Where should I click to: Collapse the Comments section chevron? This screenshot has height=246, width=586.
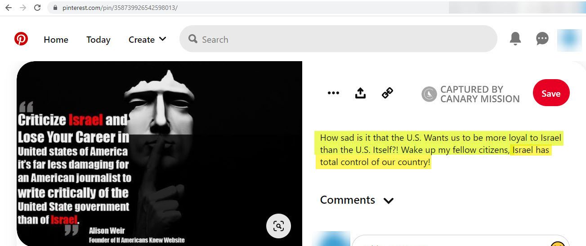point(389,201)
